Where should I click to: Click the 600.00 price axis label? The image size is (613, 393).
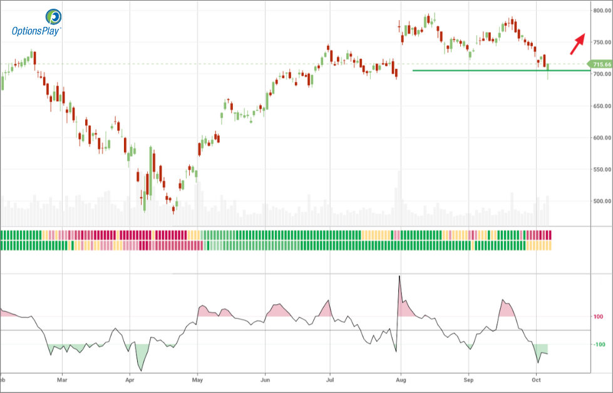(x=600, y=138)
